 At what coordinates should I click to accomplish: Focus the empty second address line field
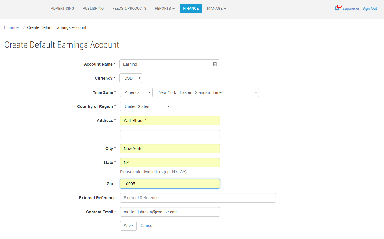(x=170, y=135)
